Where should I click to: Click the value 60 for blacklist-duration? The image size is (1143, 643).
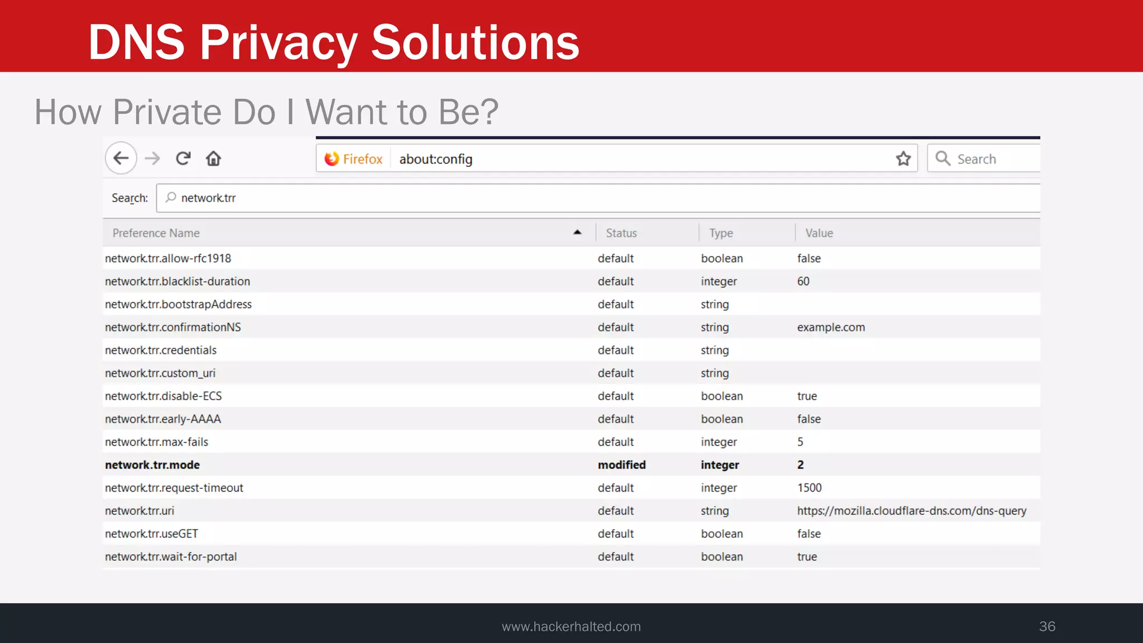tap(803, 281)
